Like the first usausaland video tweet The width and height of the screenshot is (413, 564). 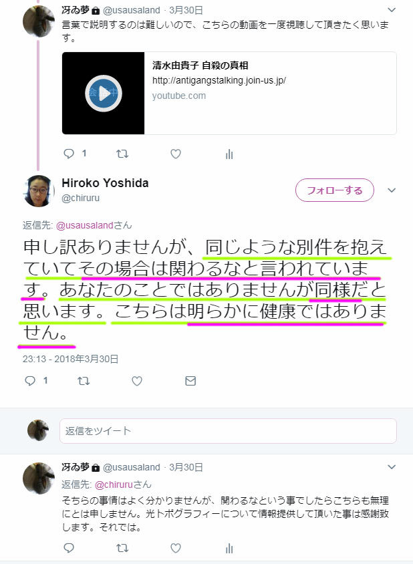[x=176, y=154]
